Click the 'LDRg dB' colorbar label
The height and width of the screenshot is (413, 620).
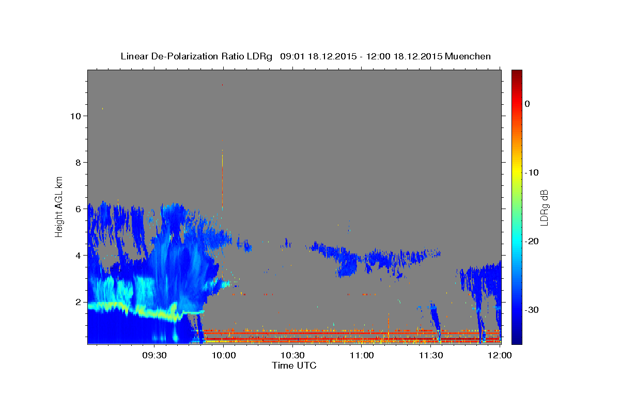click(x=544, y=207)
